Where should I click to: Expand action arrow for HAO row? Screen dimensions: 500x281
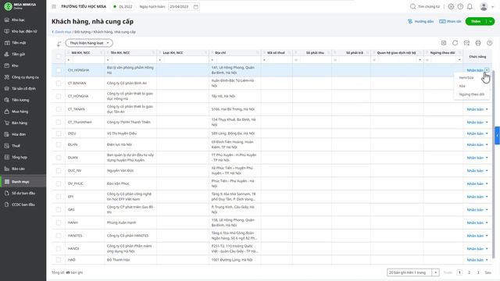pos(487,260)
